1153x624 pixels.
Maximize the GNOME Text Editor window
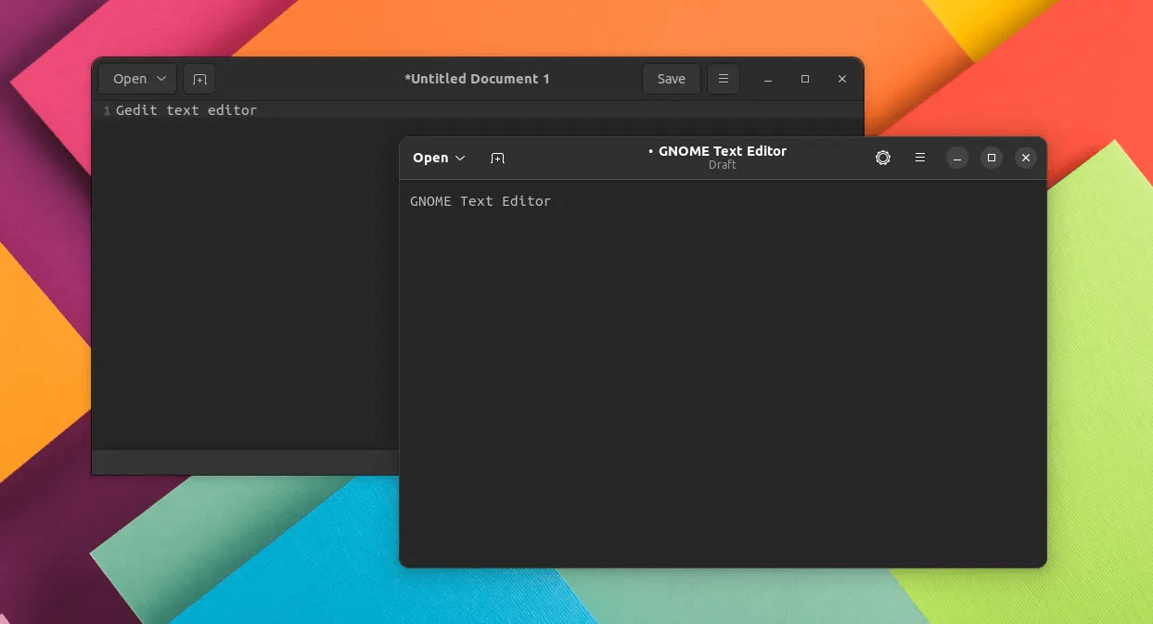pyautogui.click(x=991, y=158)
